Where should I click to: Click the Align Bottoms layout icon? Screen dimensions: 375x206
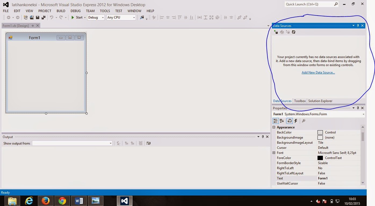click(192, 17)
